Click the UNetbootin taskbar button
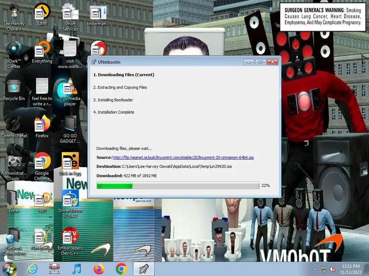The height and width of the screenshot is (276, 369). [144, 269]
